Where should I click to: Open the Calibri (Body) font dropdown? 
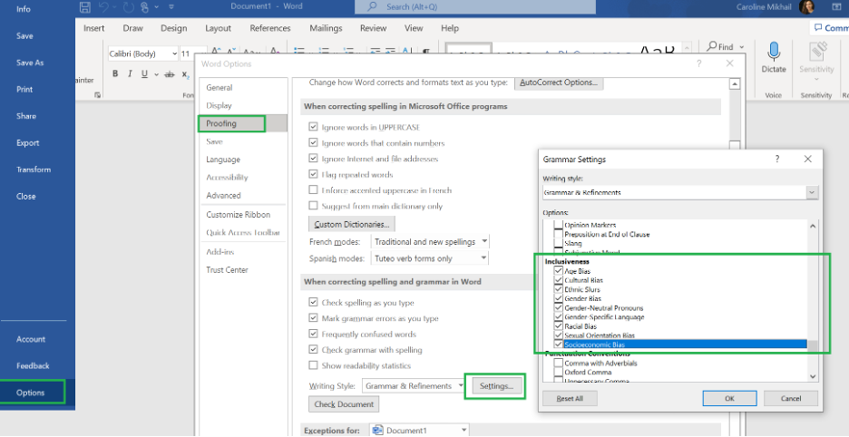click(x=174, y=53)
